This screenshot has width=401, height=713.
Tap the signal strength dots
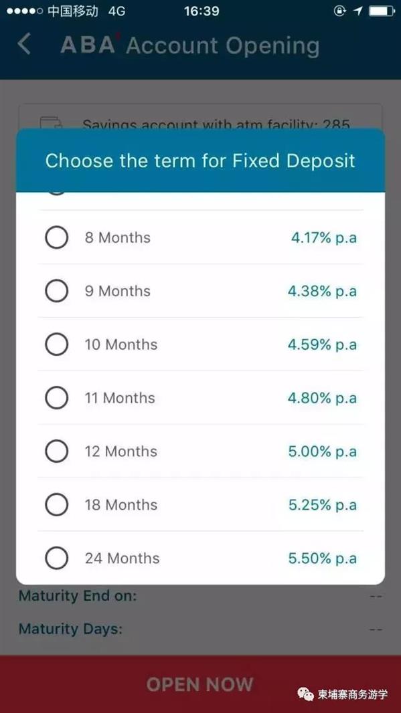[x=25, y=11]
